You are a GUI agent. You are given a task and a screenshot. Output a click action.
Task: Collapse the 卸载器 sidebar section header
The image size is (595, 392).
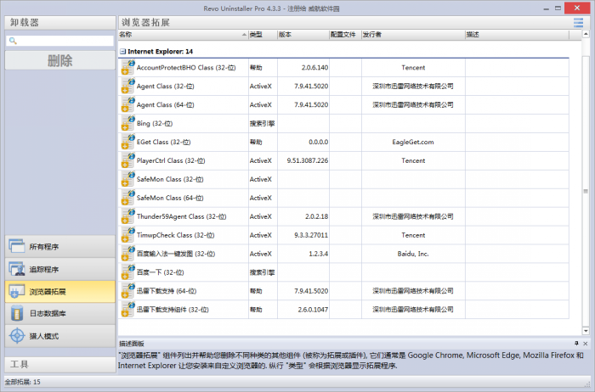click(x=58, y=22)
